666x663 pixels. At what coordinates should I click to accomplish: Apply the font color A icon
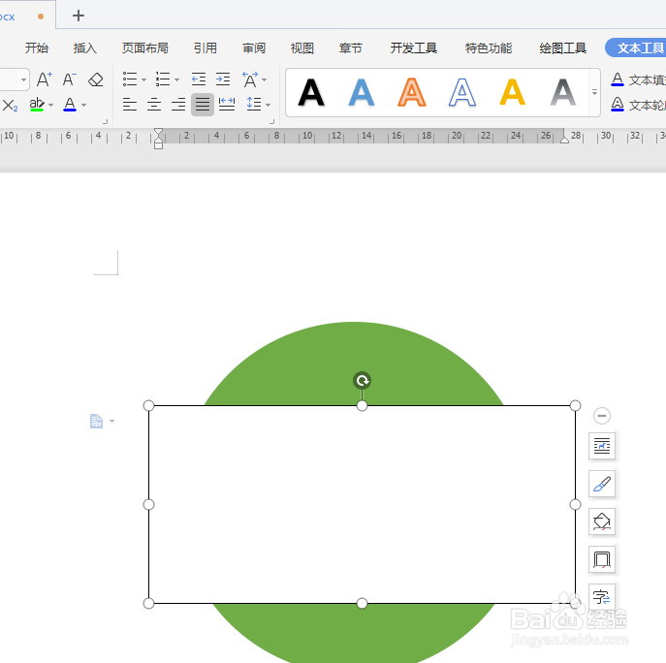[x=70, y=104]
